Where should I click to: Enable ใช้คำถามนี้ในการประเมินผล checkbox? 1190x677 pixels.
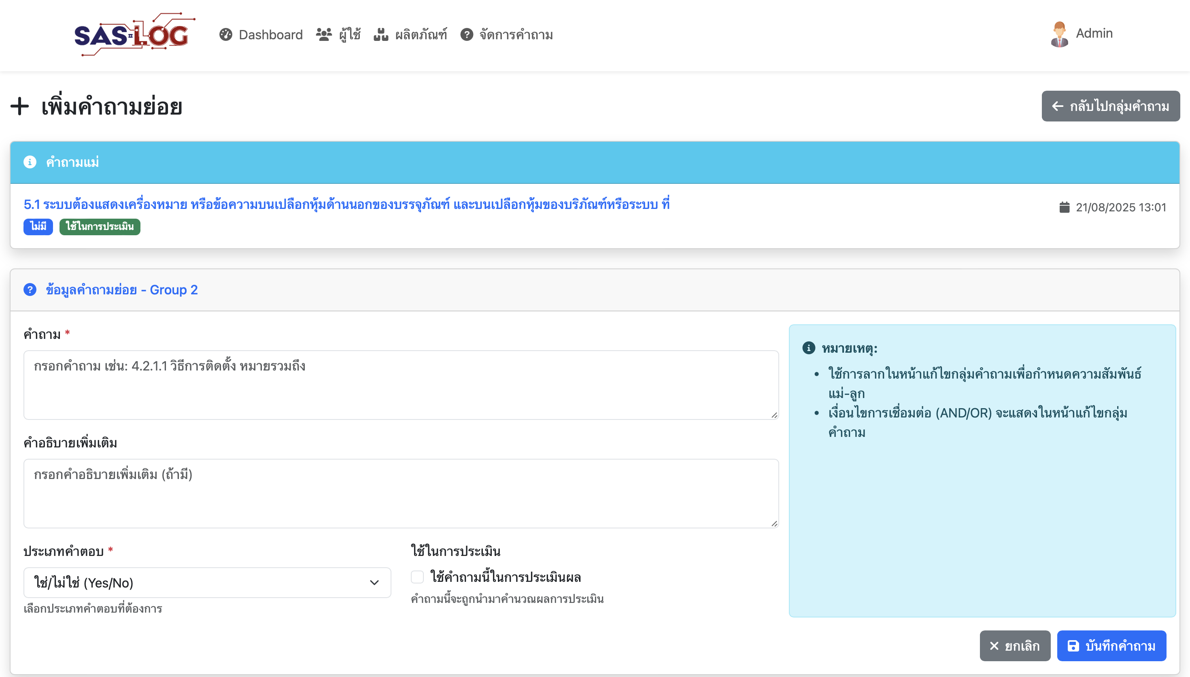tap(417, 577)
